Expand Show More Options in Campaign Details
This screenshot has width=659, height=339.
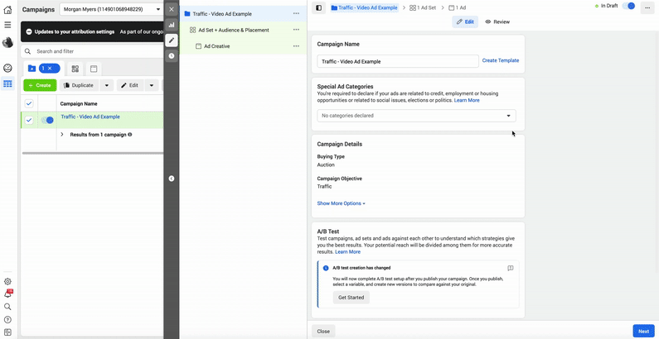(341, 203)
